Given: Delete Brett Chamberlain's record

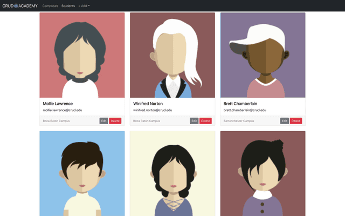Looking at the screenshot, I should [x=296, y=121].
